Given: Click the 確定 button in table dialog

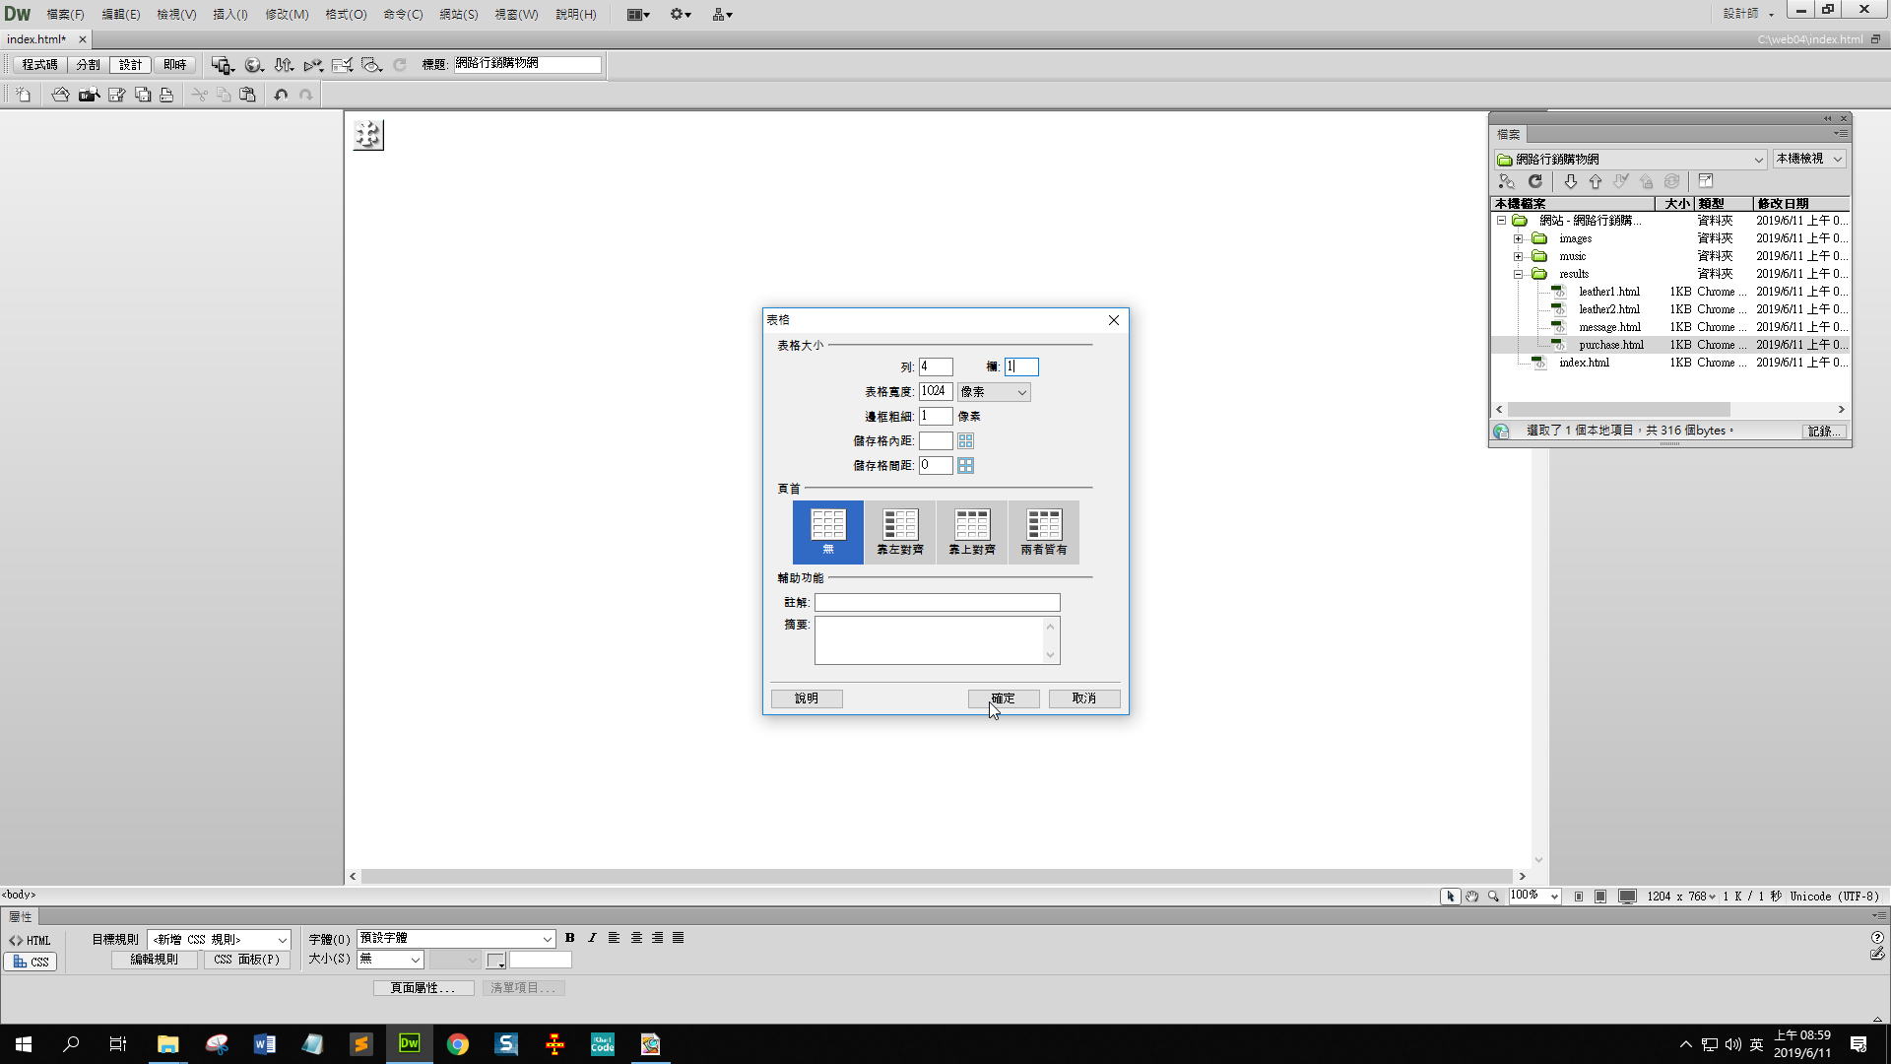Looking at the screenshot, I should tap(1003, 698).
